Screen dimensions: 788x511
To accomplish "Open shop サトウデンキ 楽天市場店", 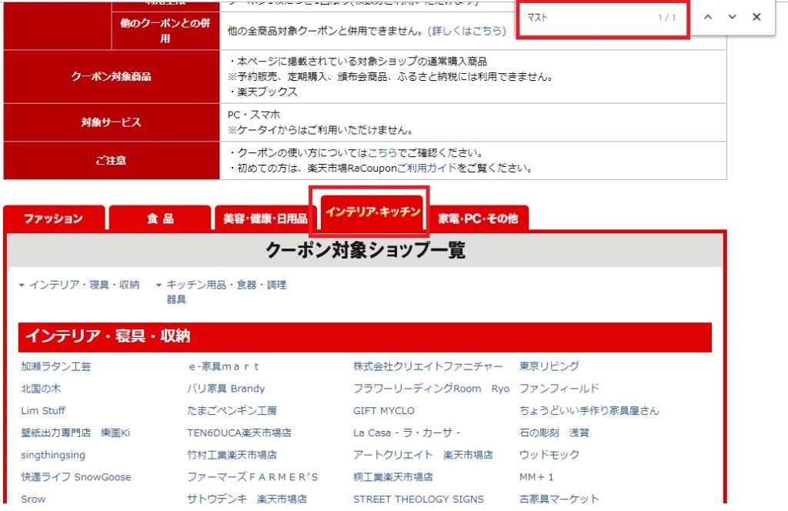I will pyautogui.click(x=247, y=499).
